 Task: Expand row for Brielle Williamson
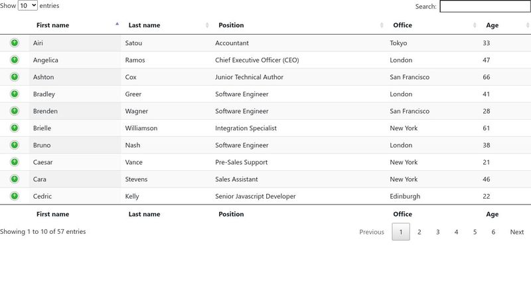15,128
